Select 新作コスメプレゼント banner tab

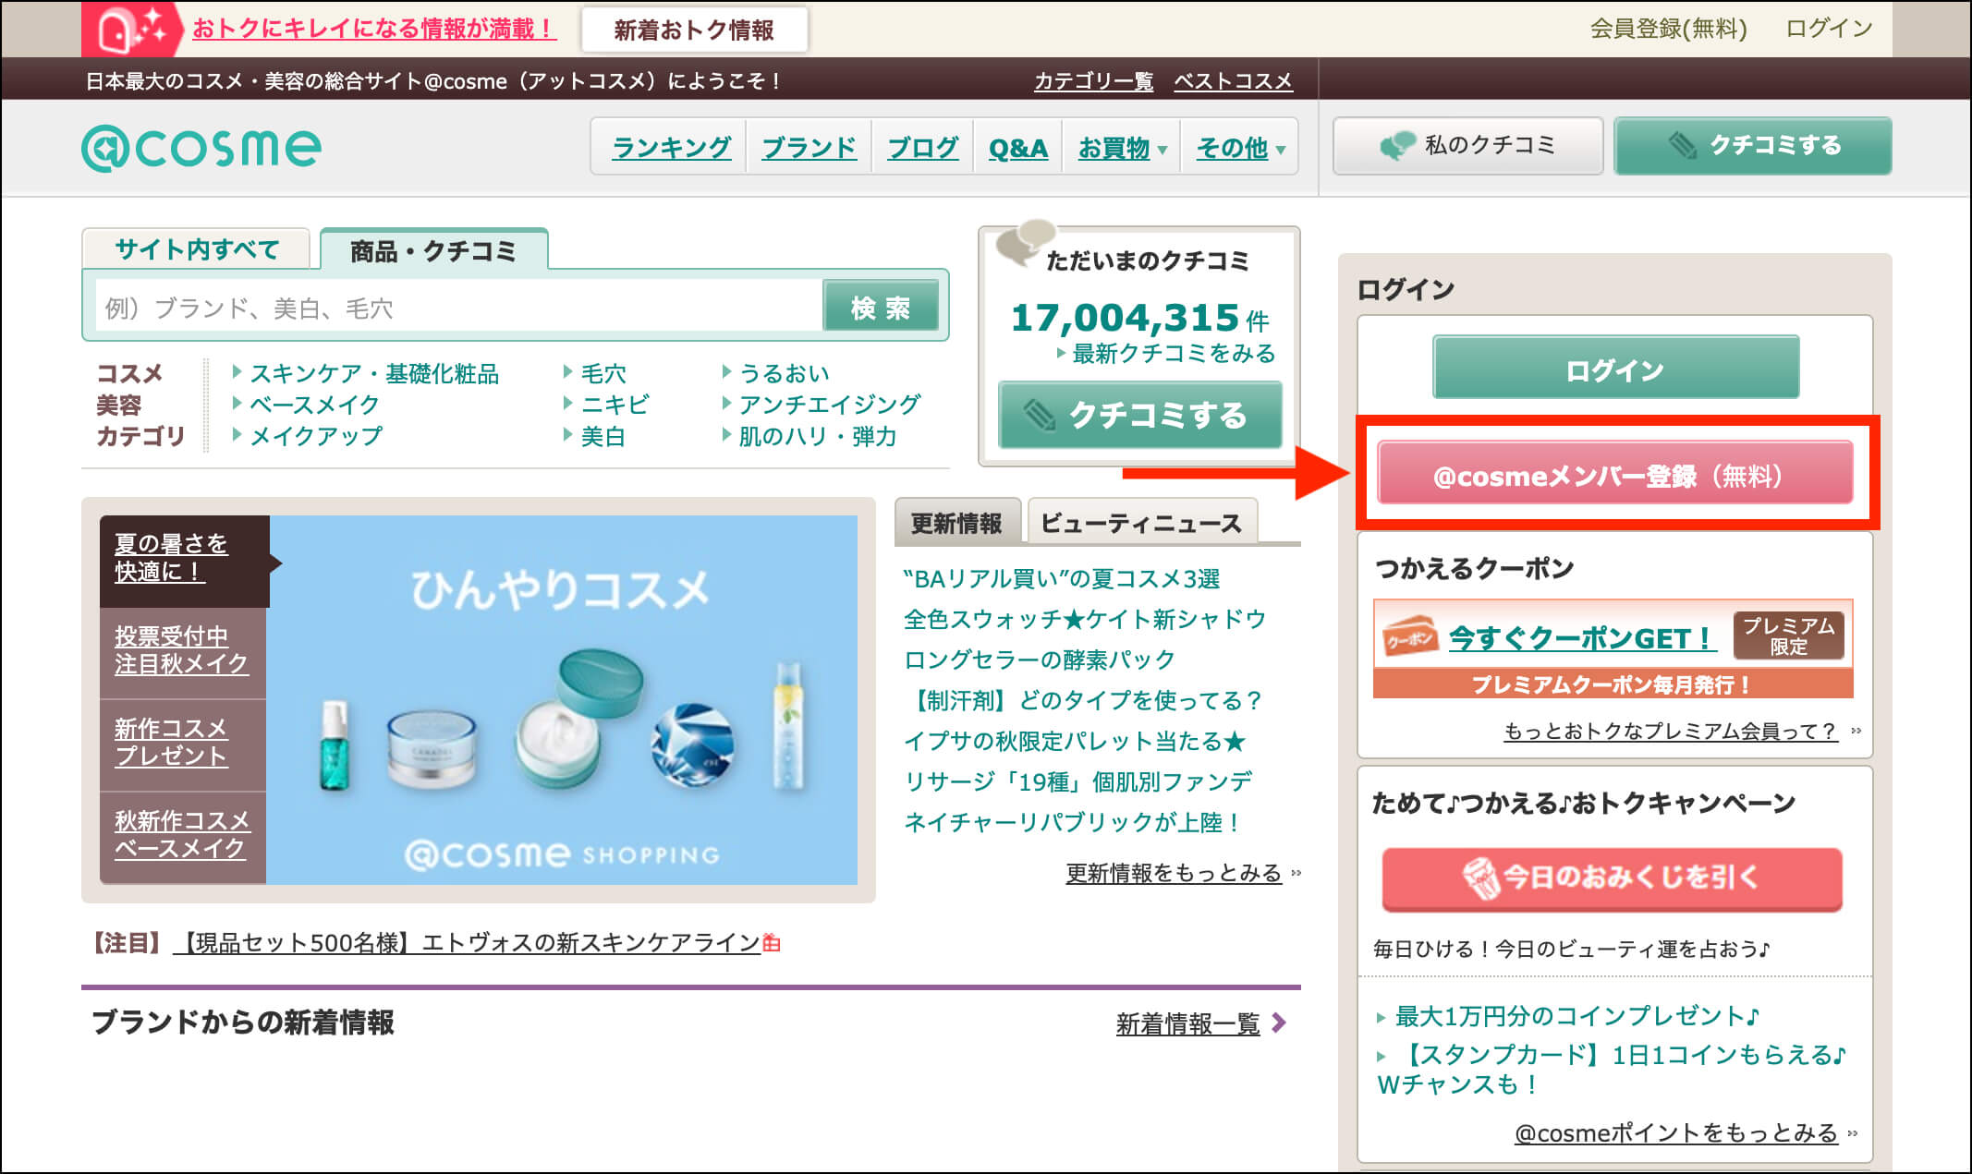pyautogui.click(x=183, y=744)
